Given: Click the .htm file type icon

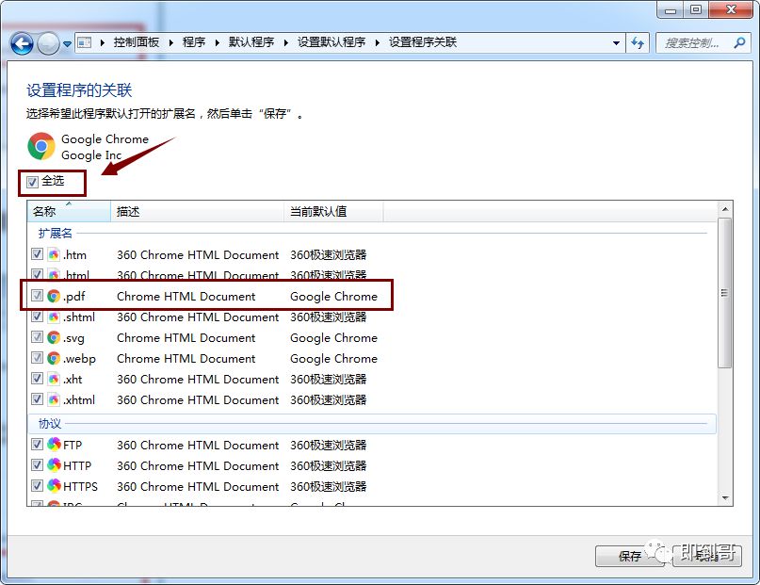Looking at the screenshot, I should click(x=54, y=254).
